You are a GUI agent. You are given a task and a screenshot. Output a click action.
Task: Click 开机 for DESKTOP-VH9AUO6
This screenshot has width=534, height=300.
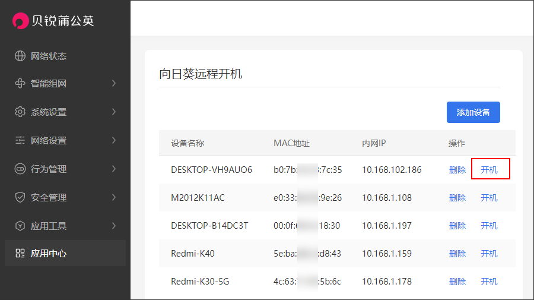pos(489,170)
